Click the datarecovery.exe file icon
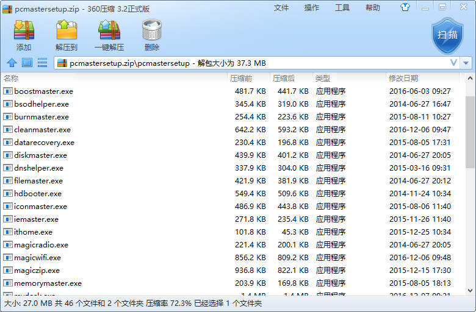Screen dimensions: 476x312 pos(8,142)
